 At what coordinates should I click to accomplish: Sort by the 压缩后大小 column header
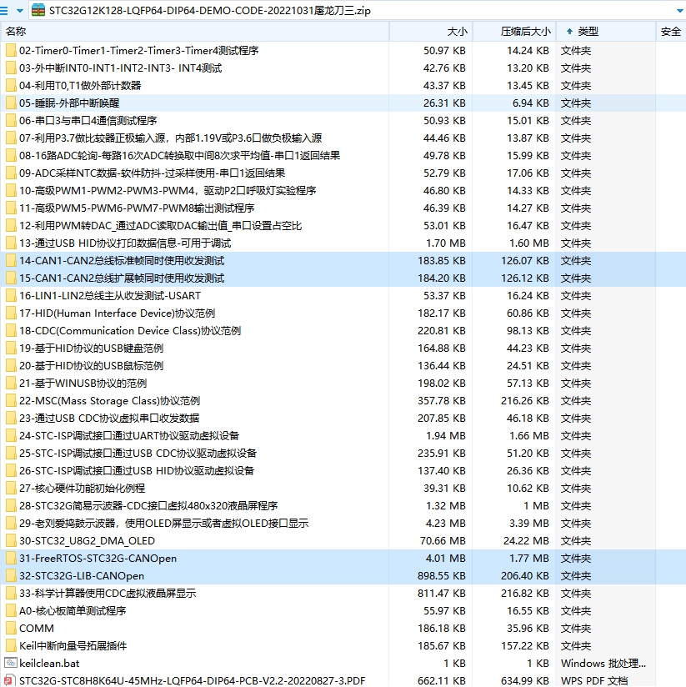(514, 32)
